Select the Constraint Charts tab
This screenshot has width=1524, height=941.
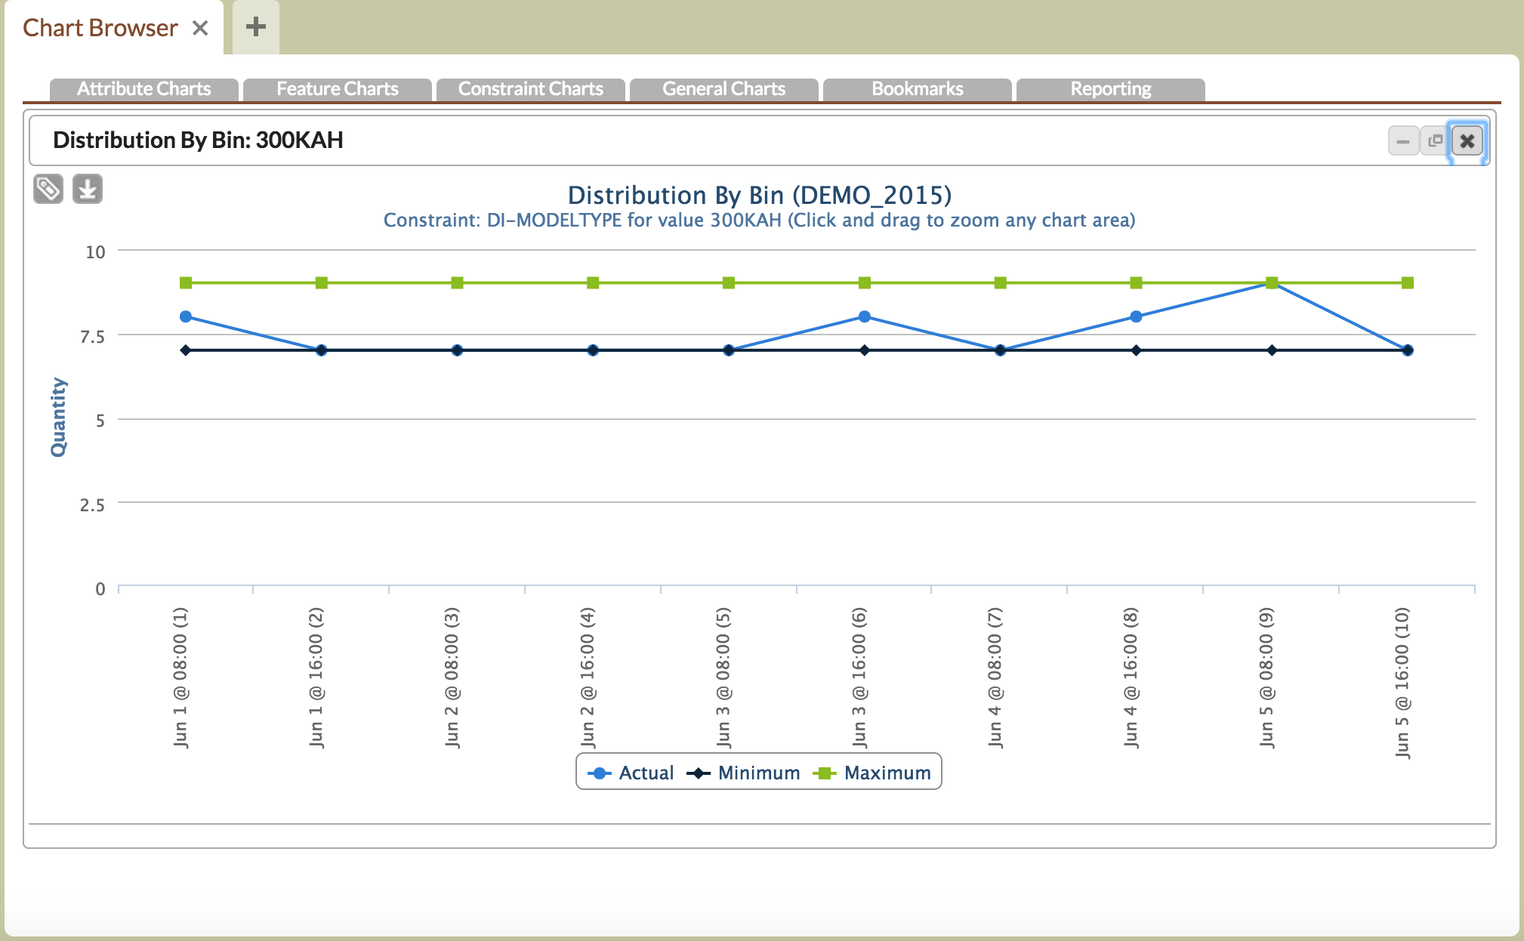pos(531,89)
